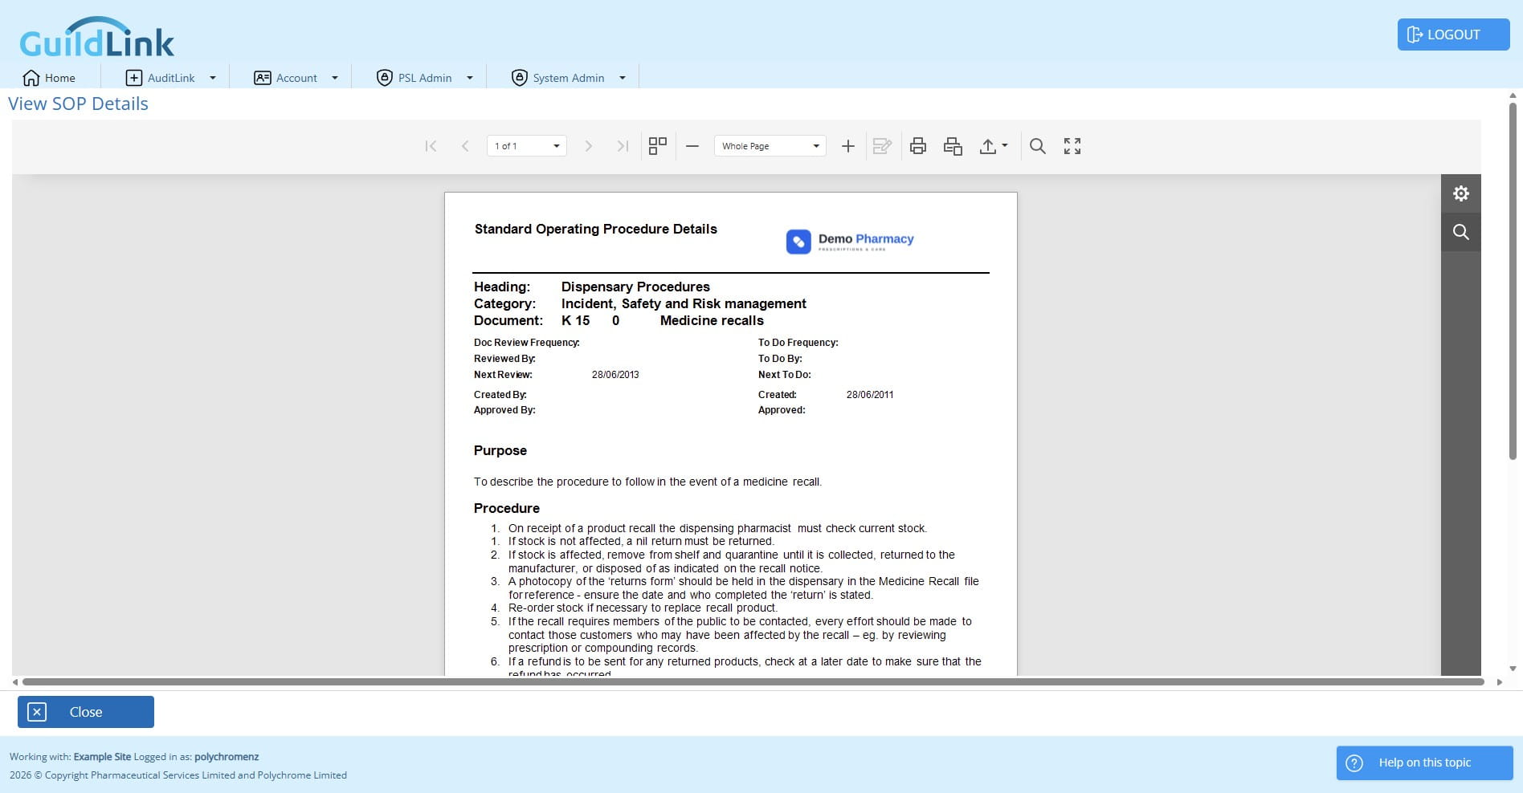Click 'Dispensary Procedures' heading value
Image resolution: width=1523 pixels, height=793 pixels.
(x=635, y=287)
